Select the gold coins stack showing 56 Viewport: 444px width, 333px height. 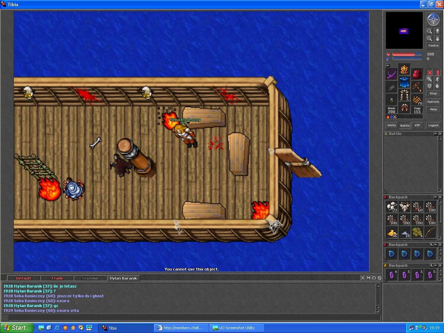[x=392, y=232]
